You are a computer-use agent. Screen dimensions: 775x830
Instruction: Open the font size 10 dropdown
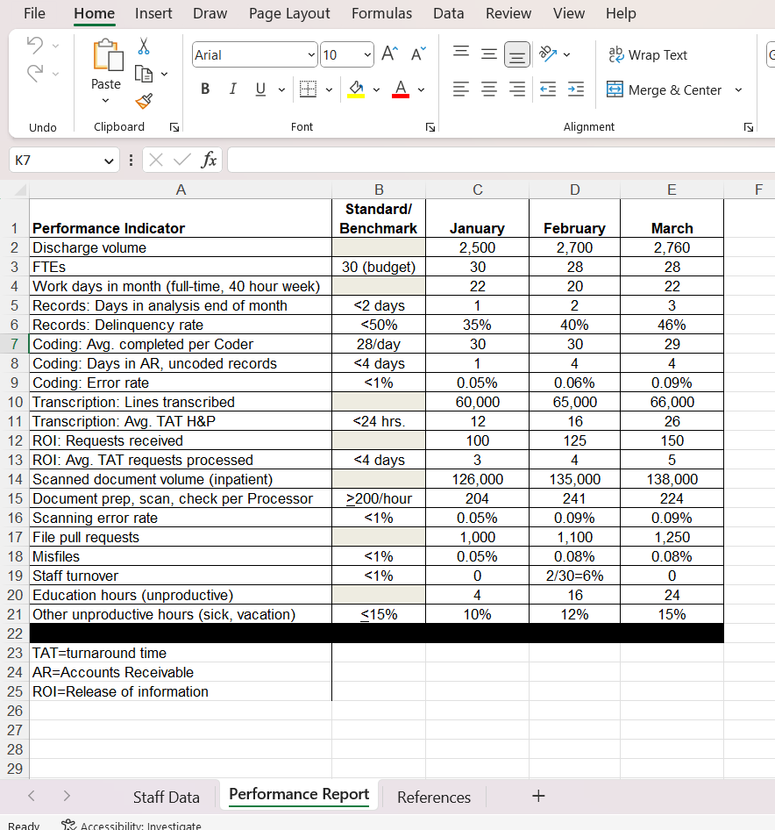coord(367,55)
